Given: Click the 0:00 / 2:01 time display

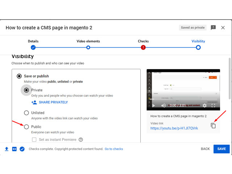Looking at the screenshot, I should [x=178, y=105].
